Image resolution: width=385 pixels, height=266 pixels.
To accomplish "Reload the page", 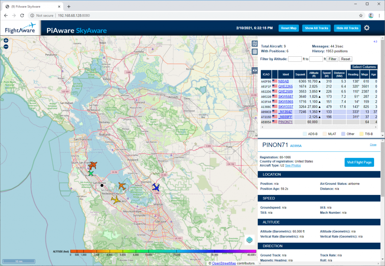I will [x=22, y=15].
